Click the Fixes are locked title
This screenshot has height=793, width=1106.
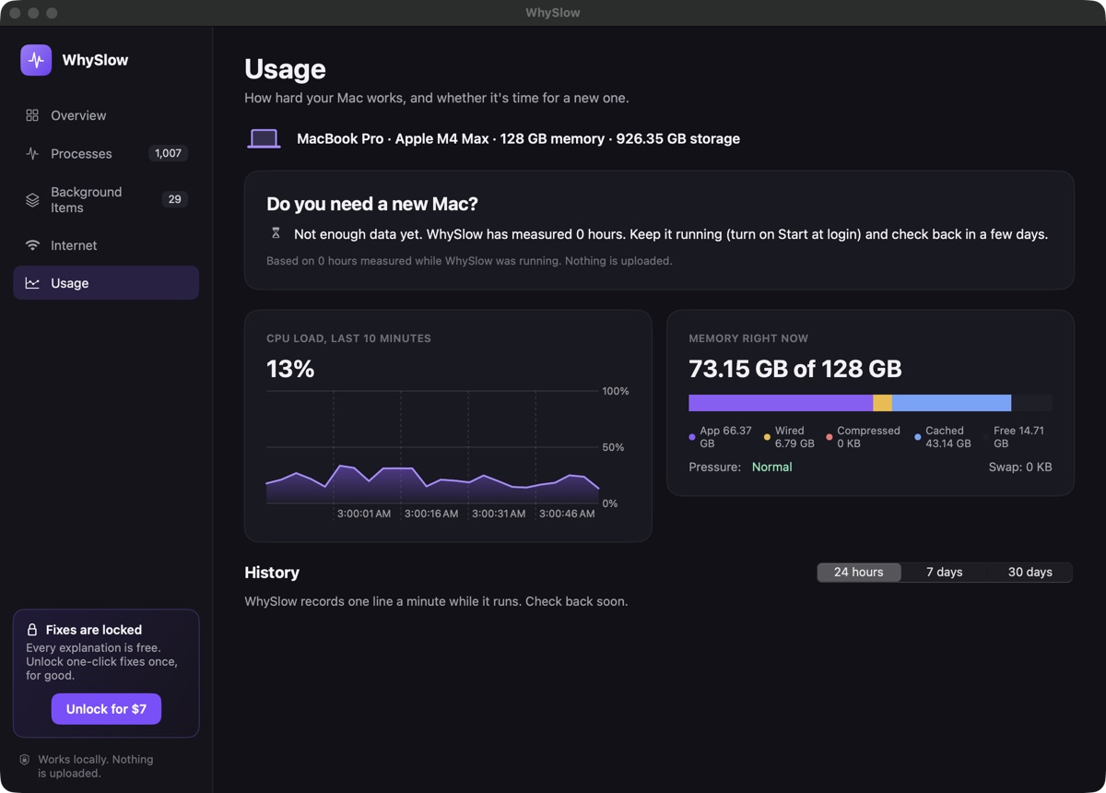[94, 630]
